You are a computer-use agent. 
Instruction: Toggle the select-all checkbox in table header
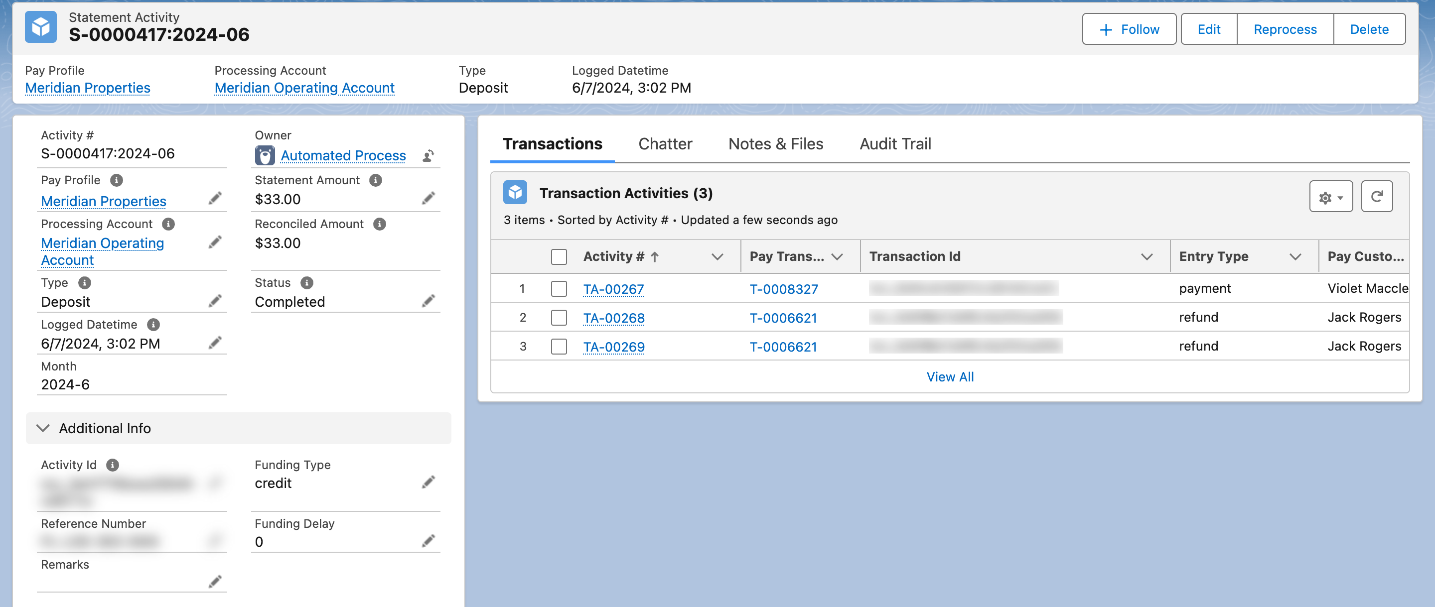[x=559, y=257]
